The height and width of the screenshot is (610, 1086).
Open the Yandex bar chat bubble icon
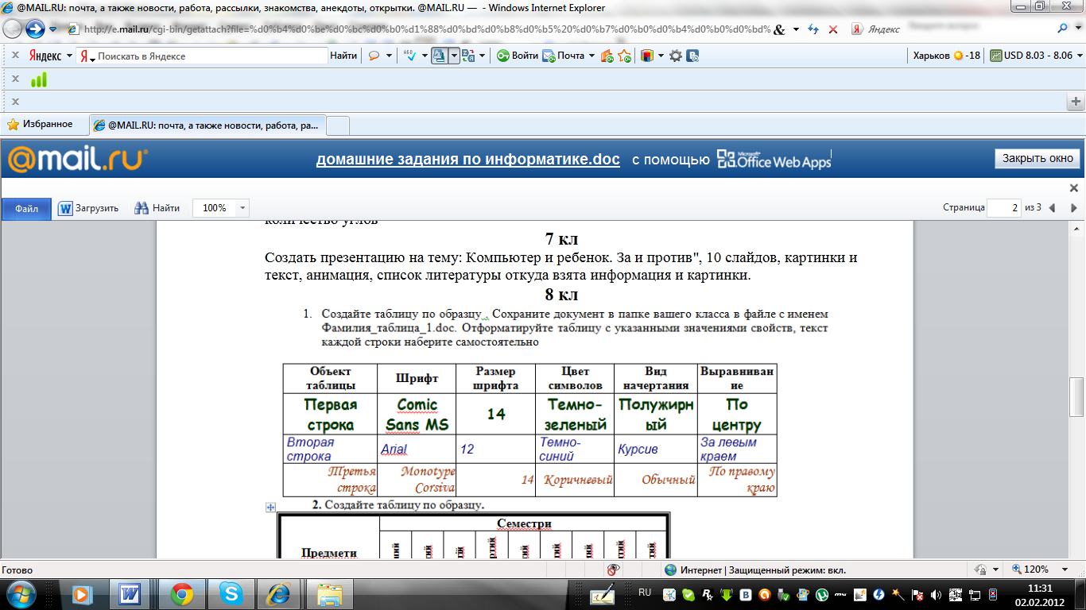pyautogui.click(x=374, y=56)
